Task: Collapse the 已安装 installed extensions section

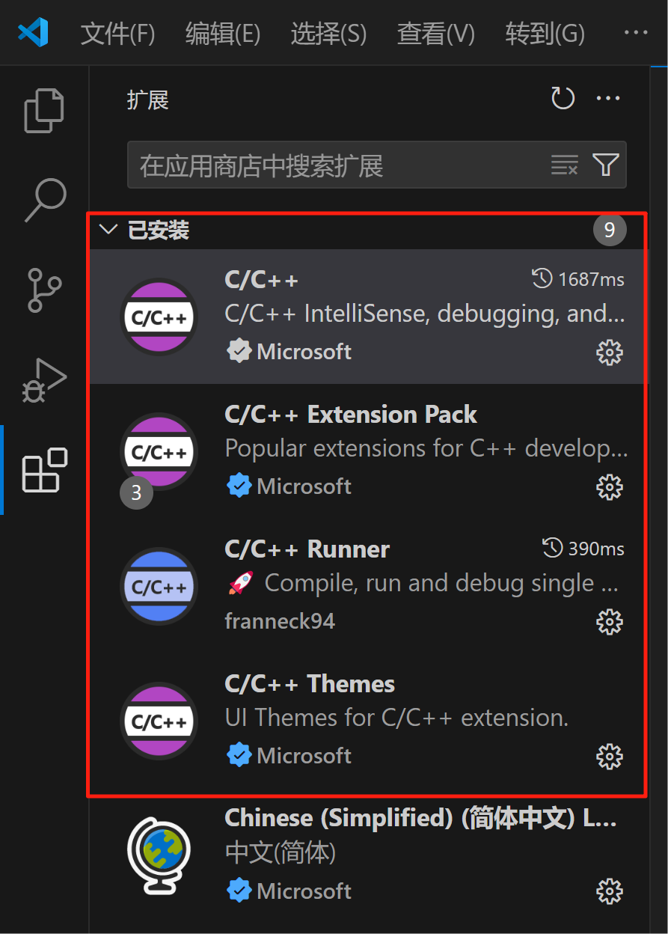Action: tap(108, 230)
